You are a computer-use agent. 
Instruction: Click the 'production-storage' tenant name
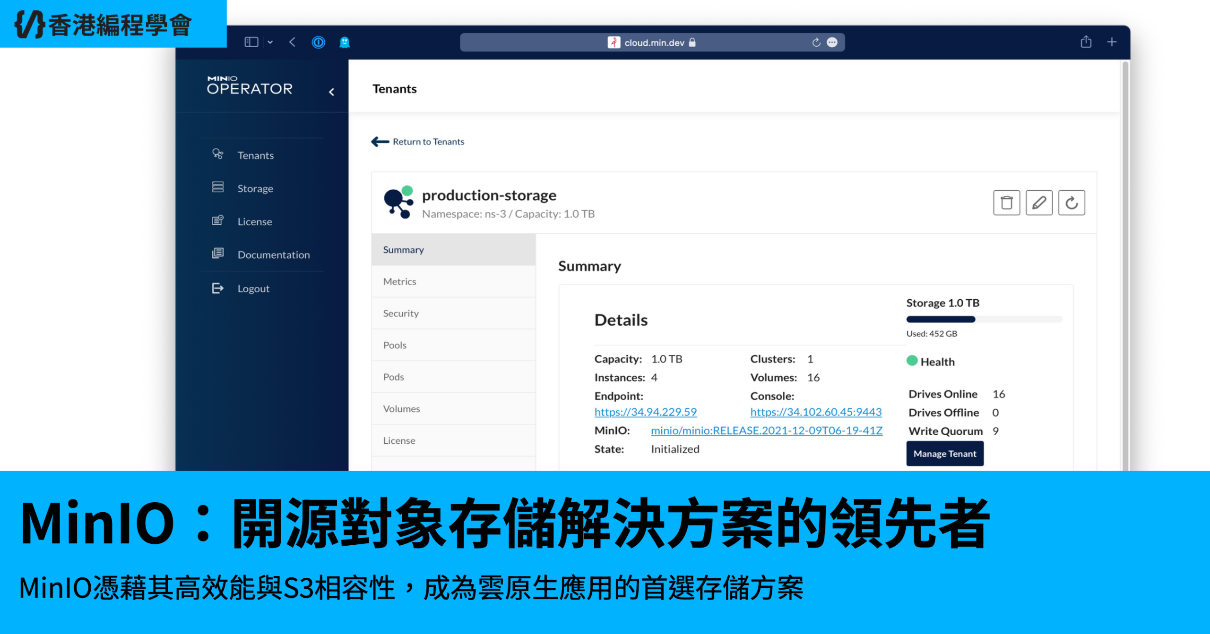pos(489,195)
